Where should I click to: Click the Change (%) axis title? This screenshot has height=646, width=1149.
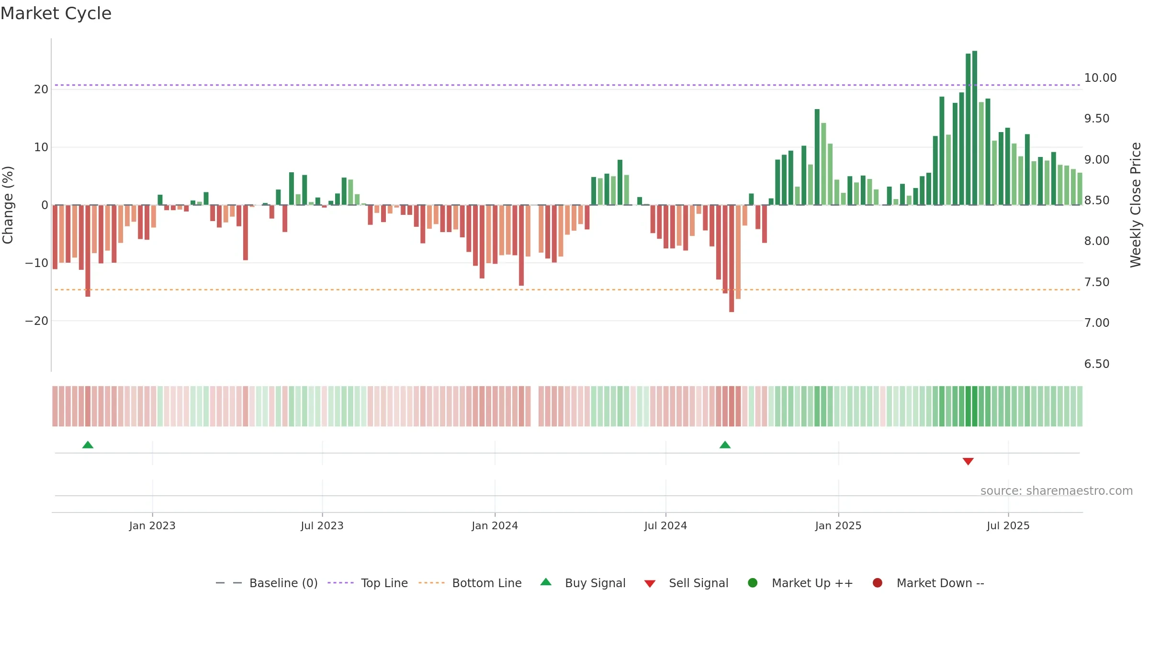tap(8, 205)
